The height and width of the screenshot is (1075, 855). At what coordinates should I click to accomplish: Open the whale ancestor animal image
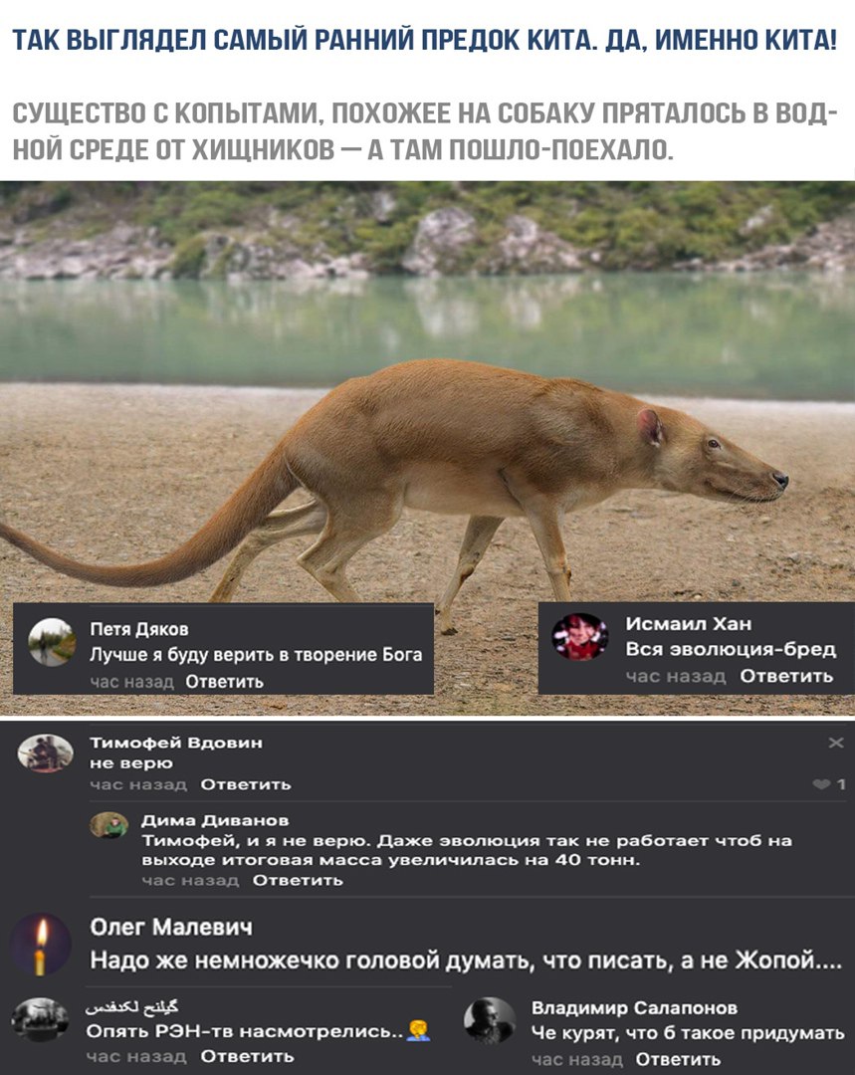tap(427, 447)
